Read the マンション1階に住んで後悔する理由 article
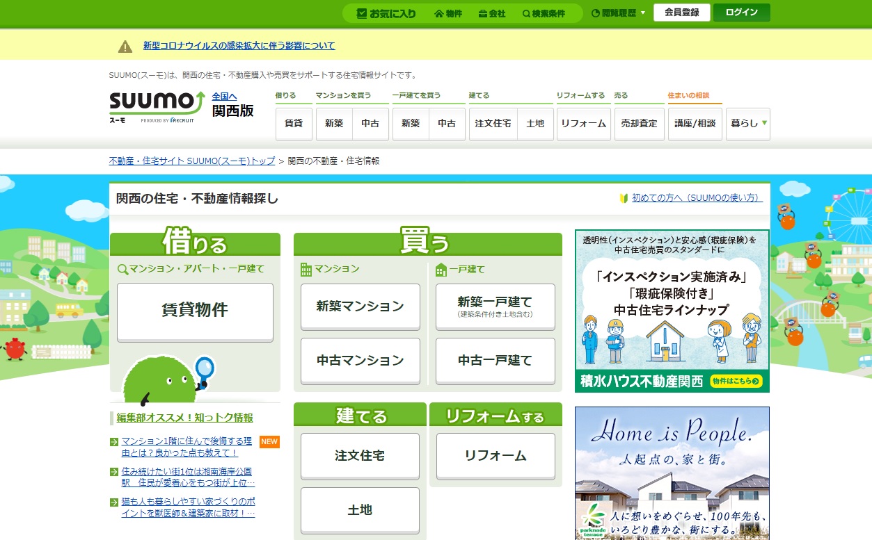The image size is (872, 540). [x=187, y=447]
